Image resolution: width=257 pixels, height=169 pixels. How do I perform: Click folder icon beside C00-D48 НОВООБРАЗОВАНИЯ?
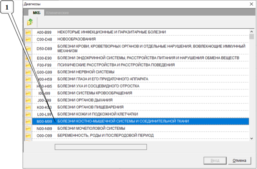[x=28, y=39]
